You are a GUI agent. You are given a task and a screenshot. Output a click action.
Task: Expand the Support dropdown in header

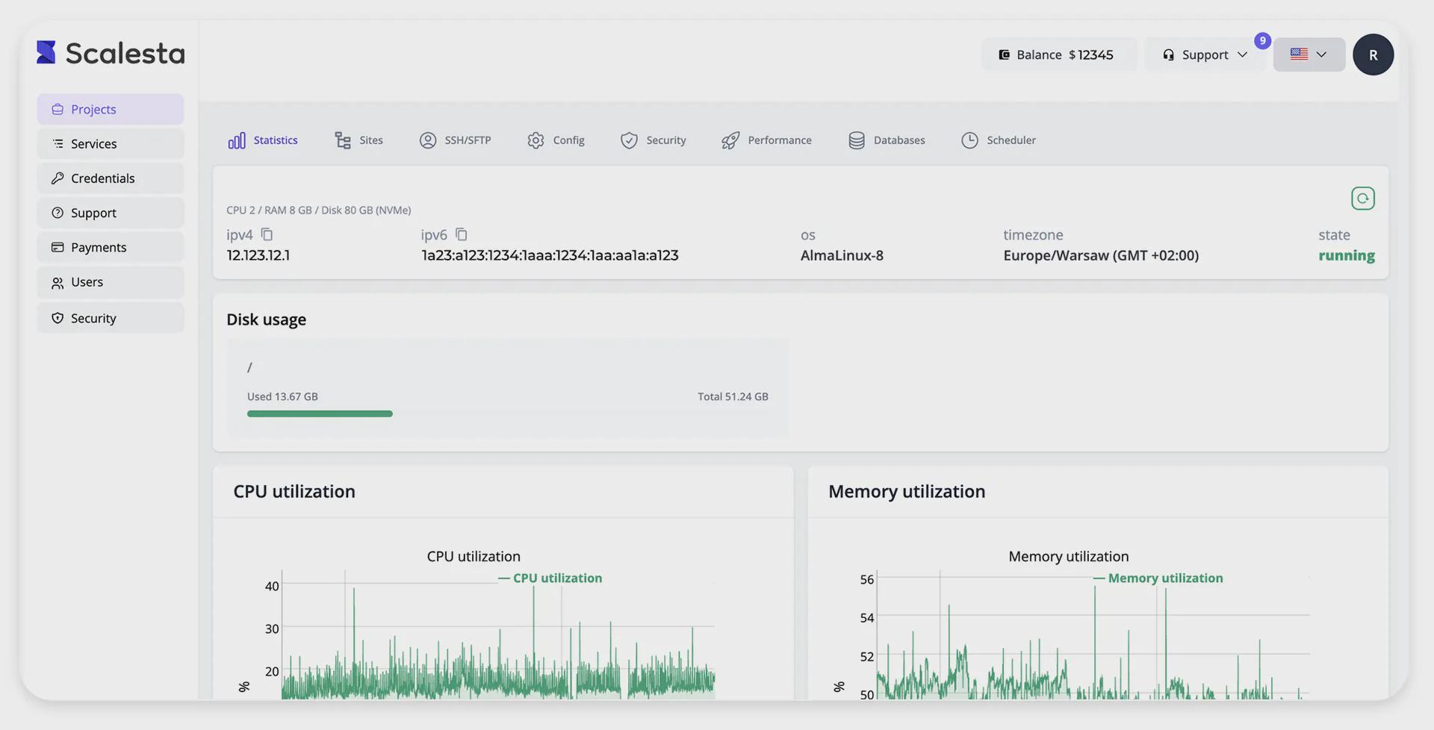(x=1205, y=54)
